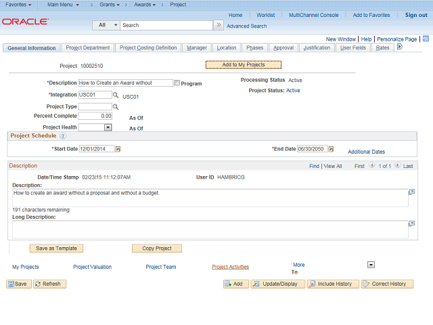Open the Project Health dropdown

point(108,127)
